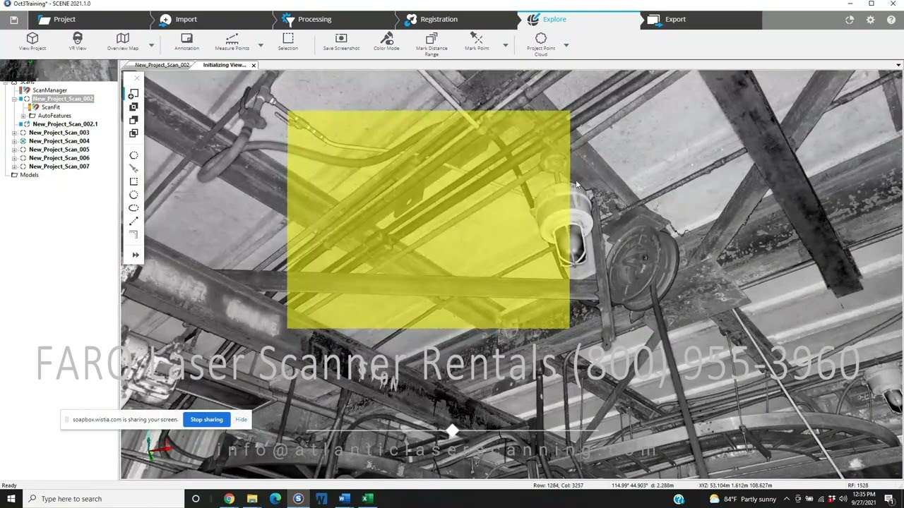Expand AutoFeatures folder node
904x508 pixels.
[23, 116]
